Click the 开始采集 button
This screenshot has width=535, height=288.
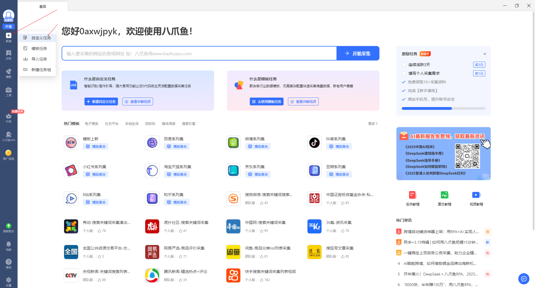click(358, 53)
